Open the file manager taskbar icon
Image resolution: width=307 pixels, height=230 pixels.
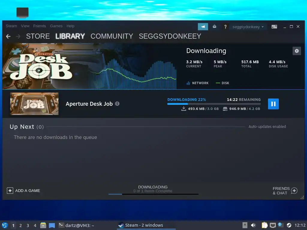coord(43,225)
